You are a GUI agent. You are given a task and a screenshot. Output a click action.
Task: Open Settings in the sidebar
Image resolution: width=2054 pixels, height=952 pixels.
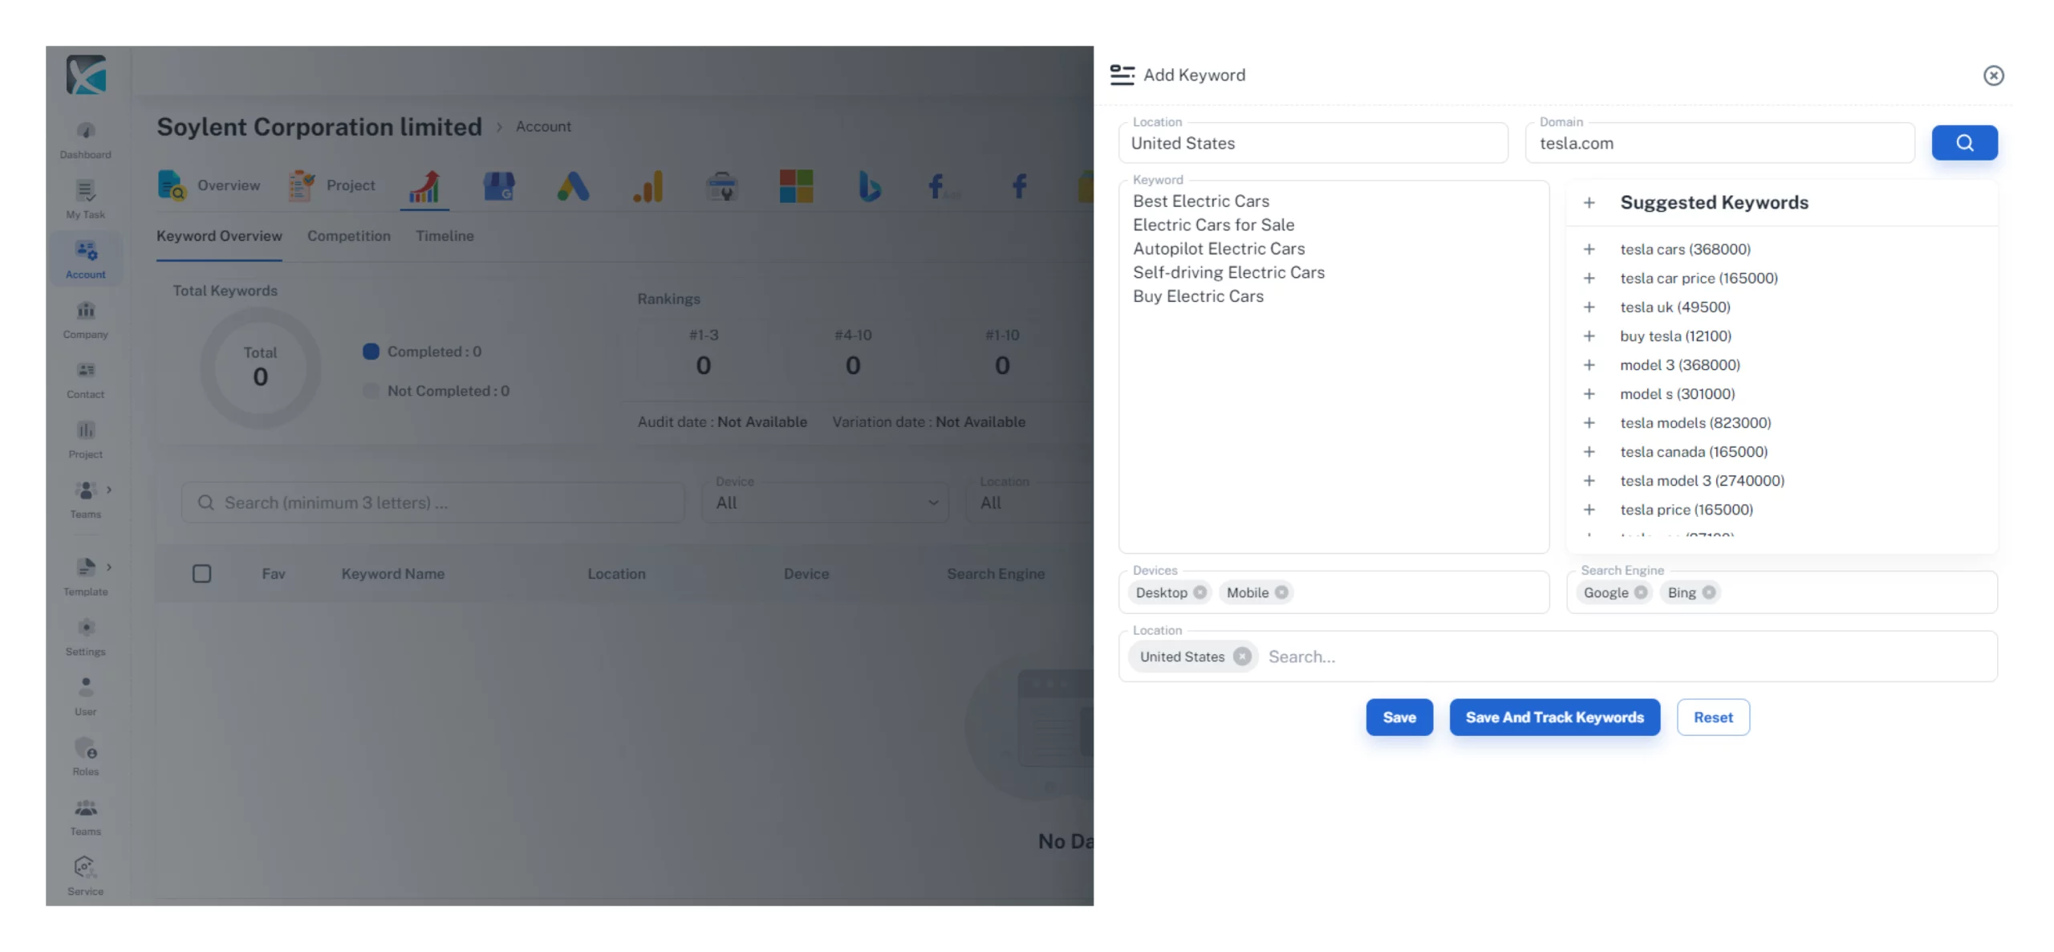point(86,637)
